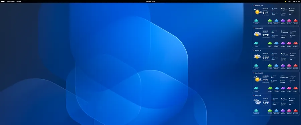Click the night clouds weather icon for Panyu
The width and height of the screenshot is (301, 125).
[258, 102]
